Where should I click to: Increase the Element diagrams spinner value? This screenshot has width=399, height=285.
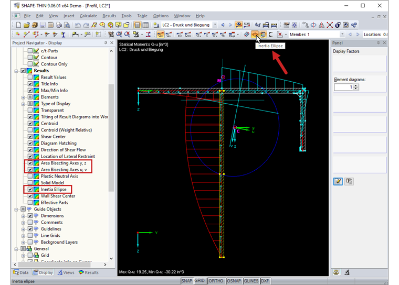[356, 86]
